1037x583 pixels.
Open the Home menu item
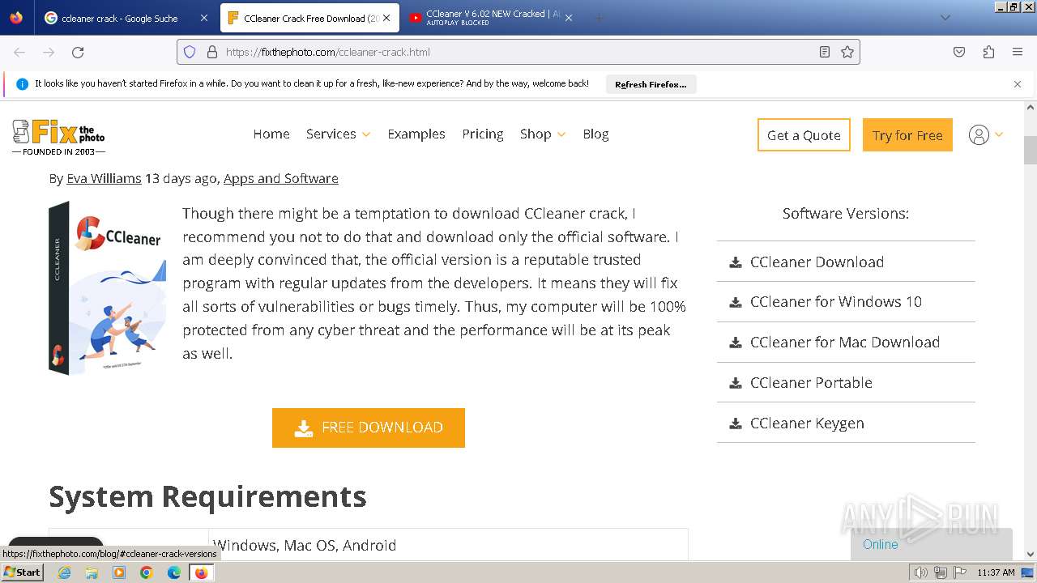click(271, 134)
